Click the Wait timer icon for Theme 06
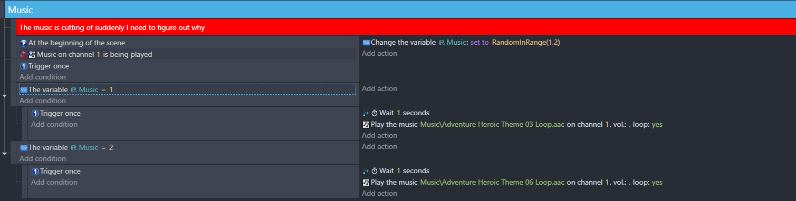The height and width of the screenshot is (201, 796). (x=375, y=171)
